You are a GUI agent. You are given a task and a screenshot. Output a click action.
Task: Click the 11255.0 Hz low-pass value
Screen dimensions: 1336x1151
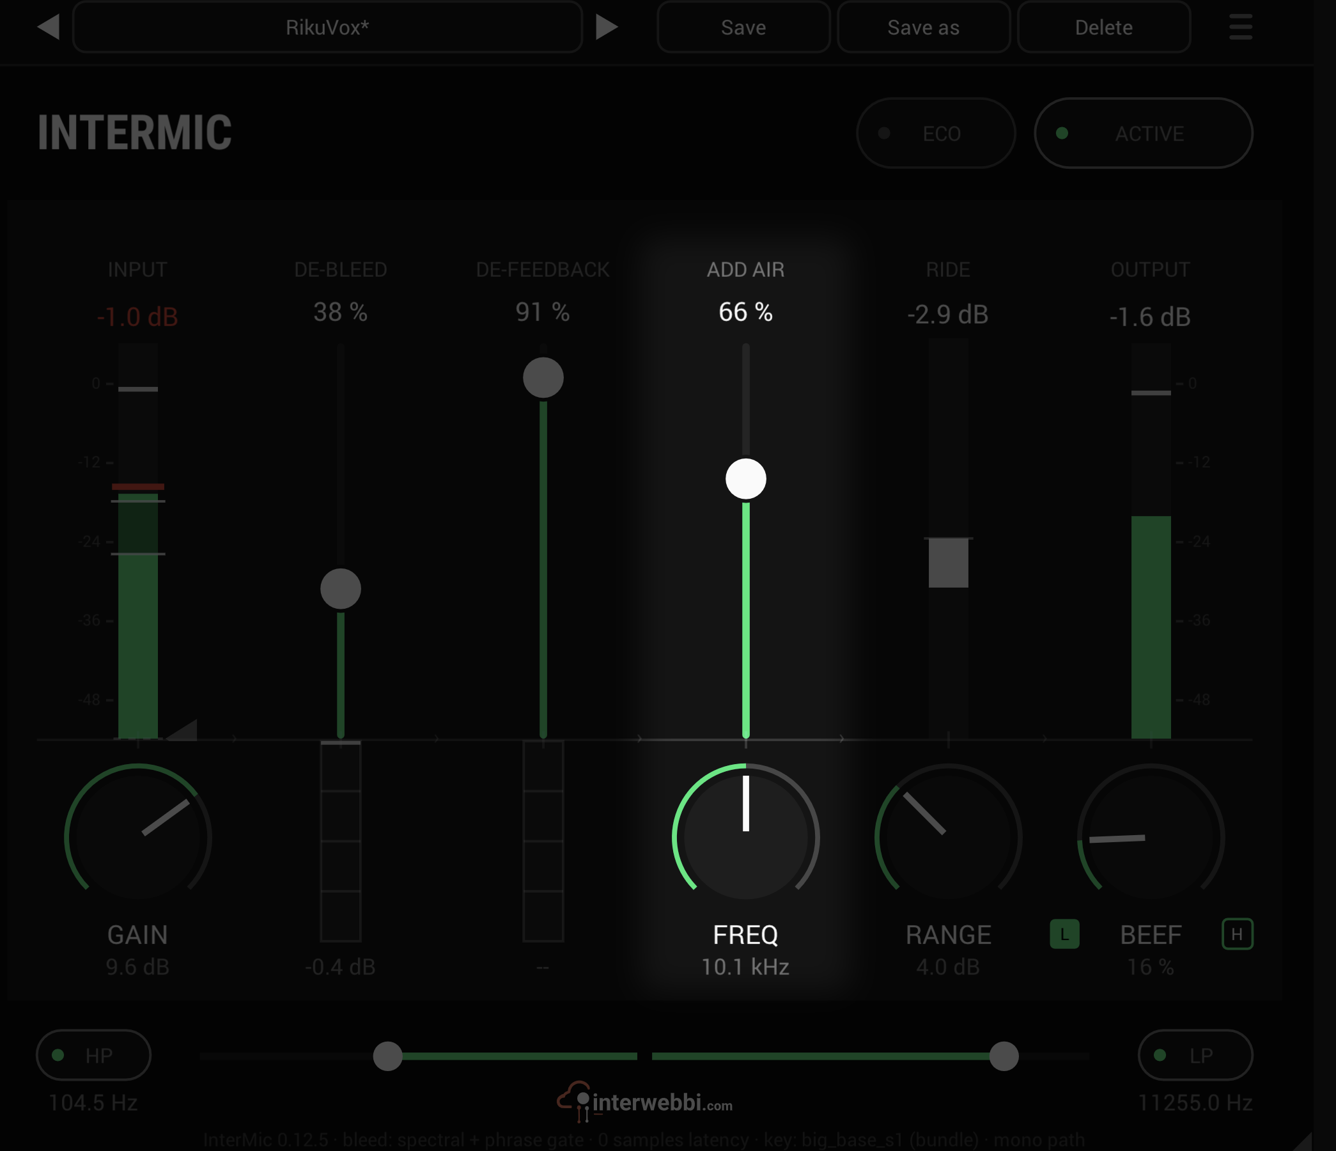[1195, 1102]
